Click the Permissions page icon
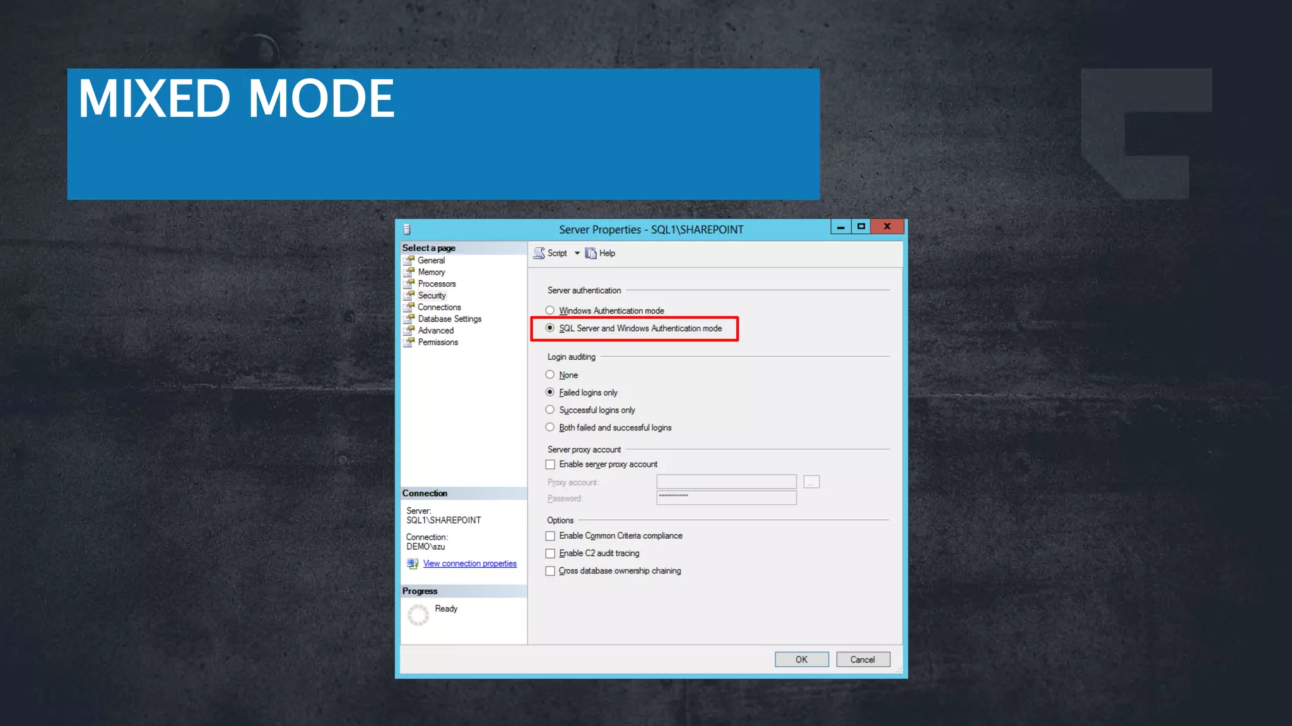 click(x=409, y=342)
